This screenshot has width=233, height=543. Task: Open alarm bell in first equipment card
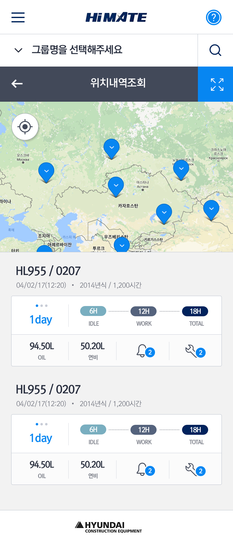[x=142, y=350]
